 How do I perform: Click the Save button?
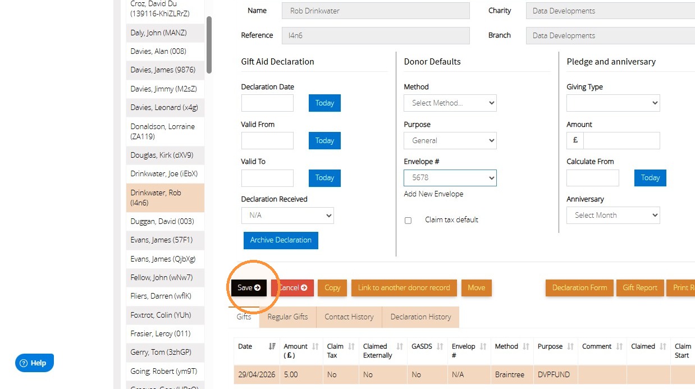pos(249,287)
